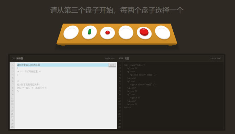Viewport: 235px width, 134px height.
Task: Select the green pickle on the second plate
Action: (x=89, y=32)
